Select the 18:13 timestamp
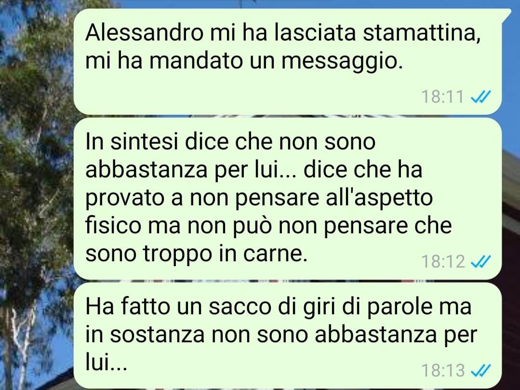The width and height of the screenshot is (520, 390). [x=443, y=370]
